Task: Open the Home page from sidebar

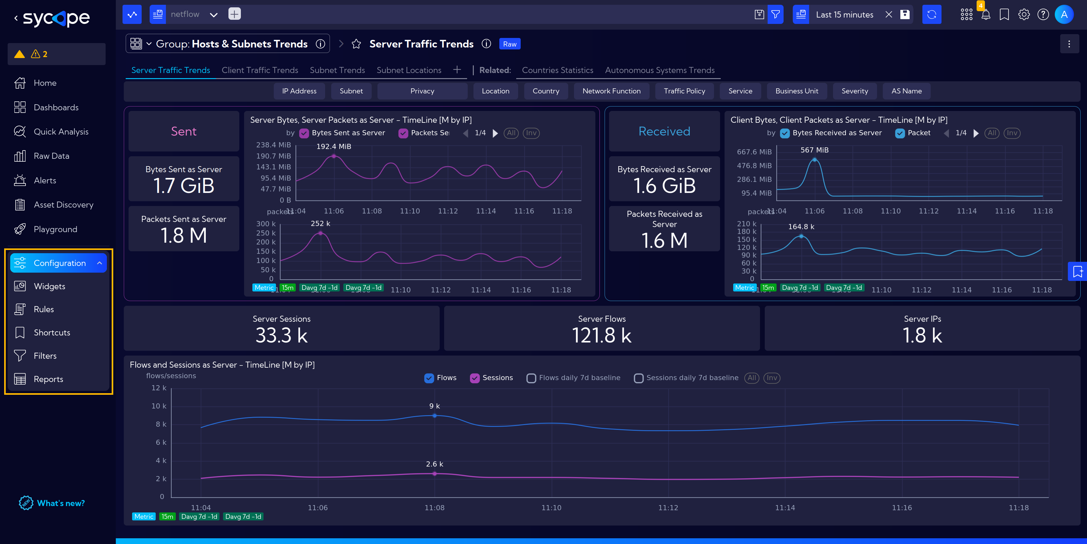Action: pyautogui.click(x=45, y=83)
